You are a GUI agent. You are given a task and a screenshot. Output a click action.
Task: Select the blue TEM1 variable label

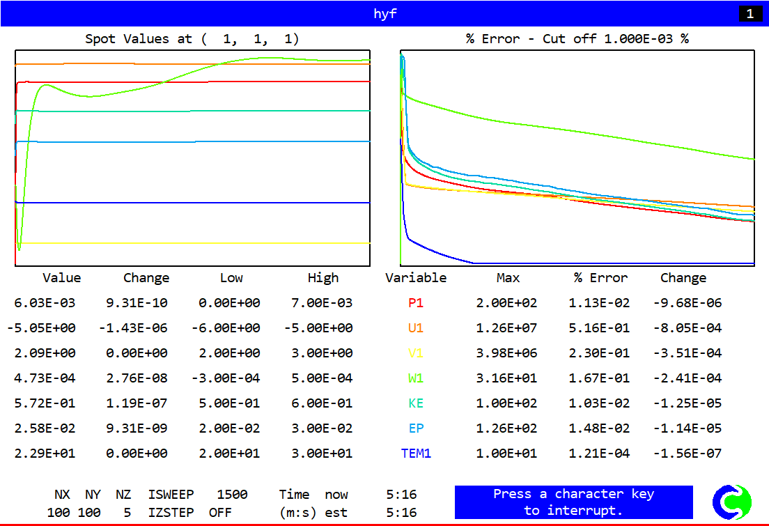pos(416,454)
